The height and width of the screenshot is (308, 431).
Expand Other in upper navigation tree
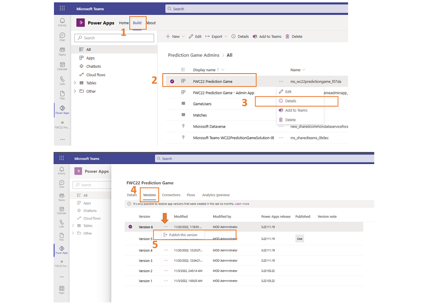(75, 91)
